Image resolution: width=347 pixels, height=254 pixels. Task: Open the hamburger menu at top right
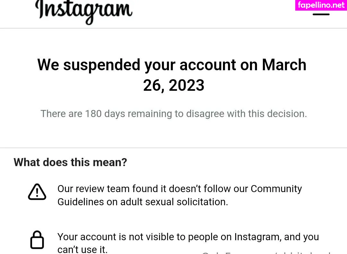321,14
